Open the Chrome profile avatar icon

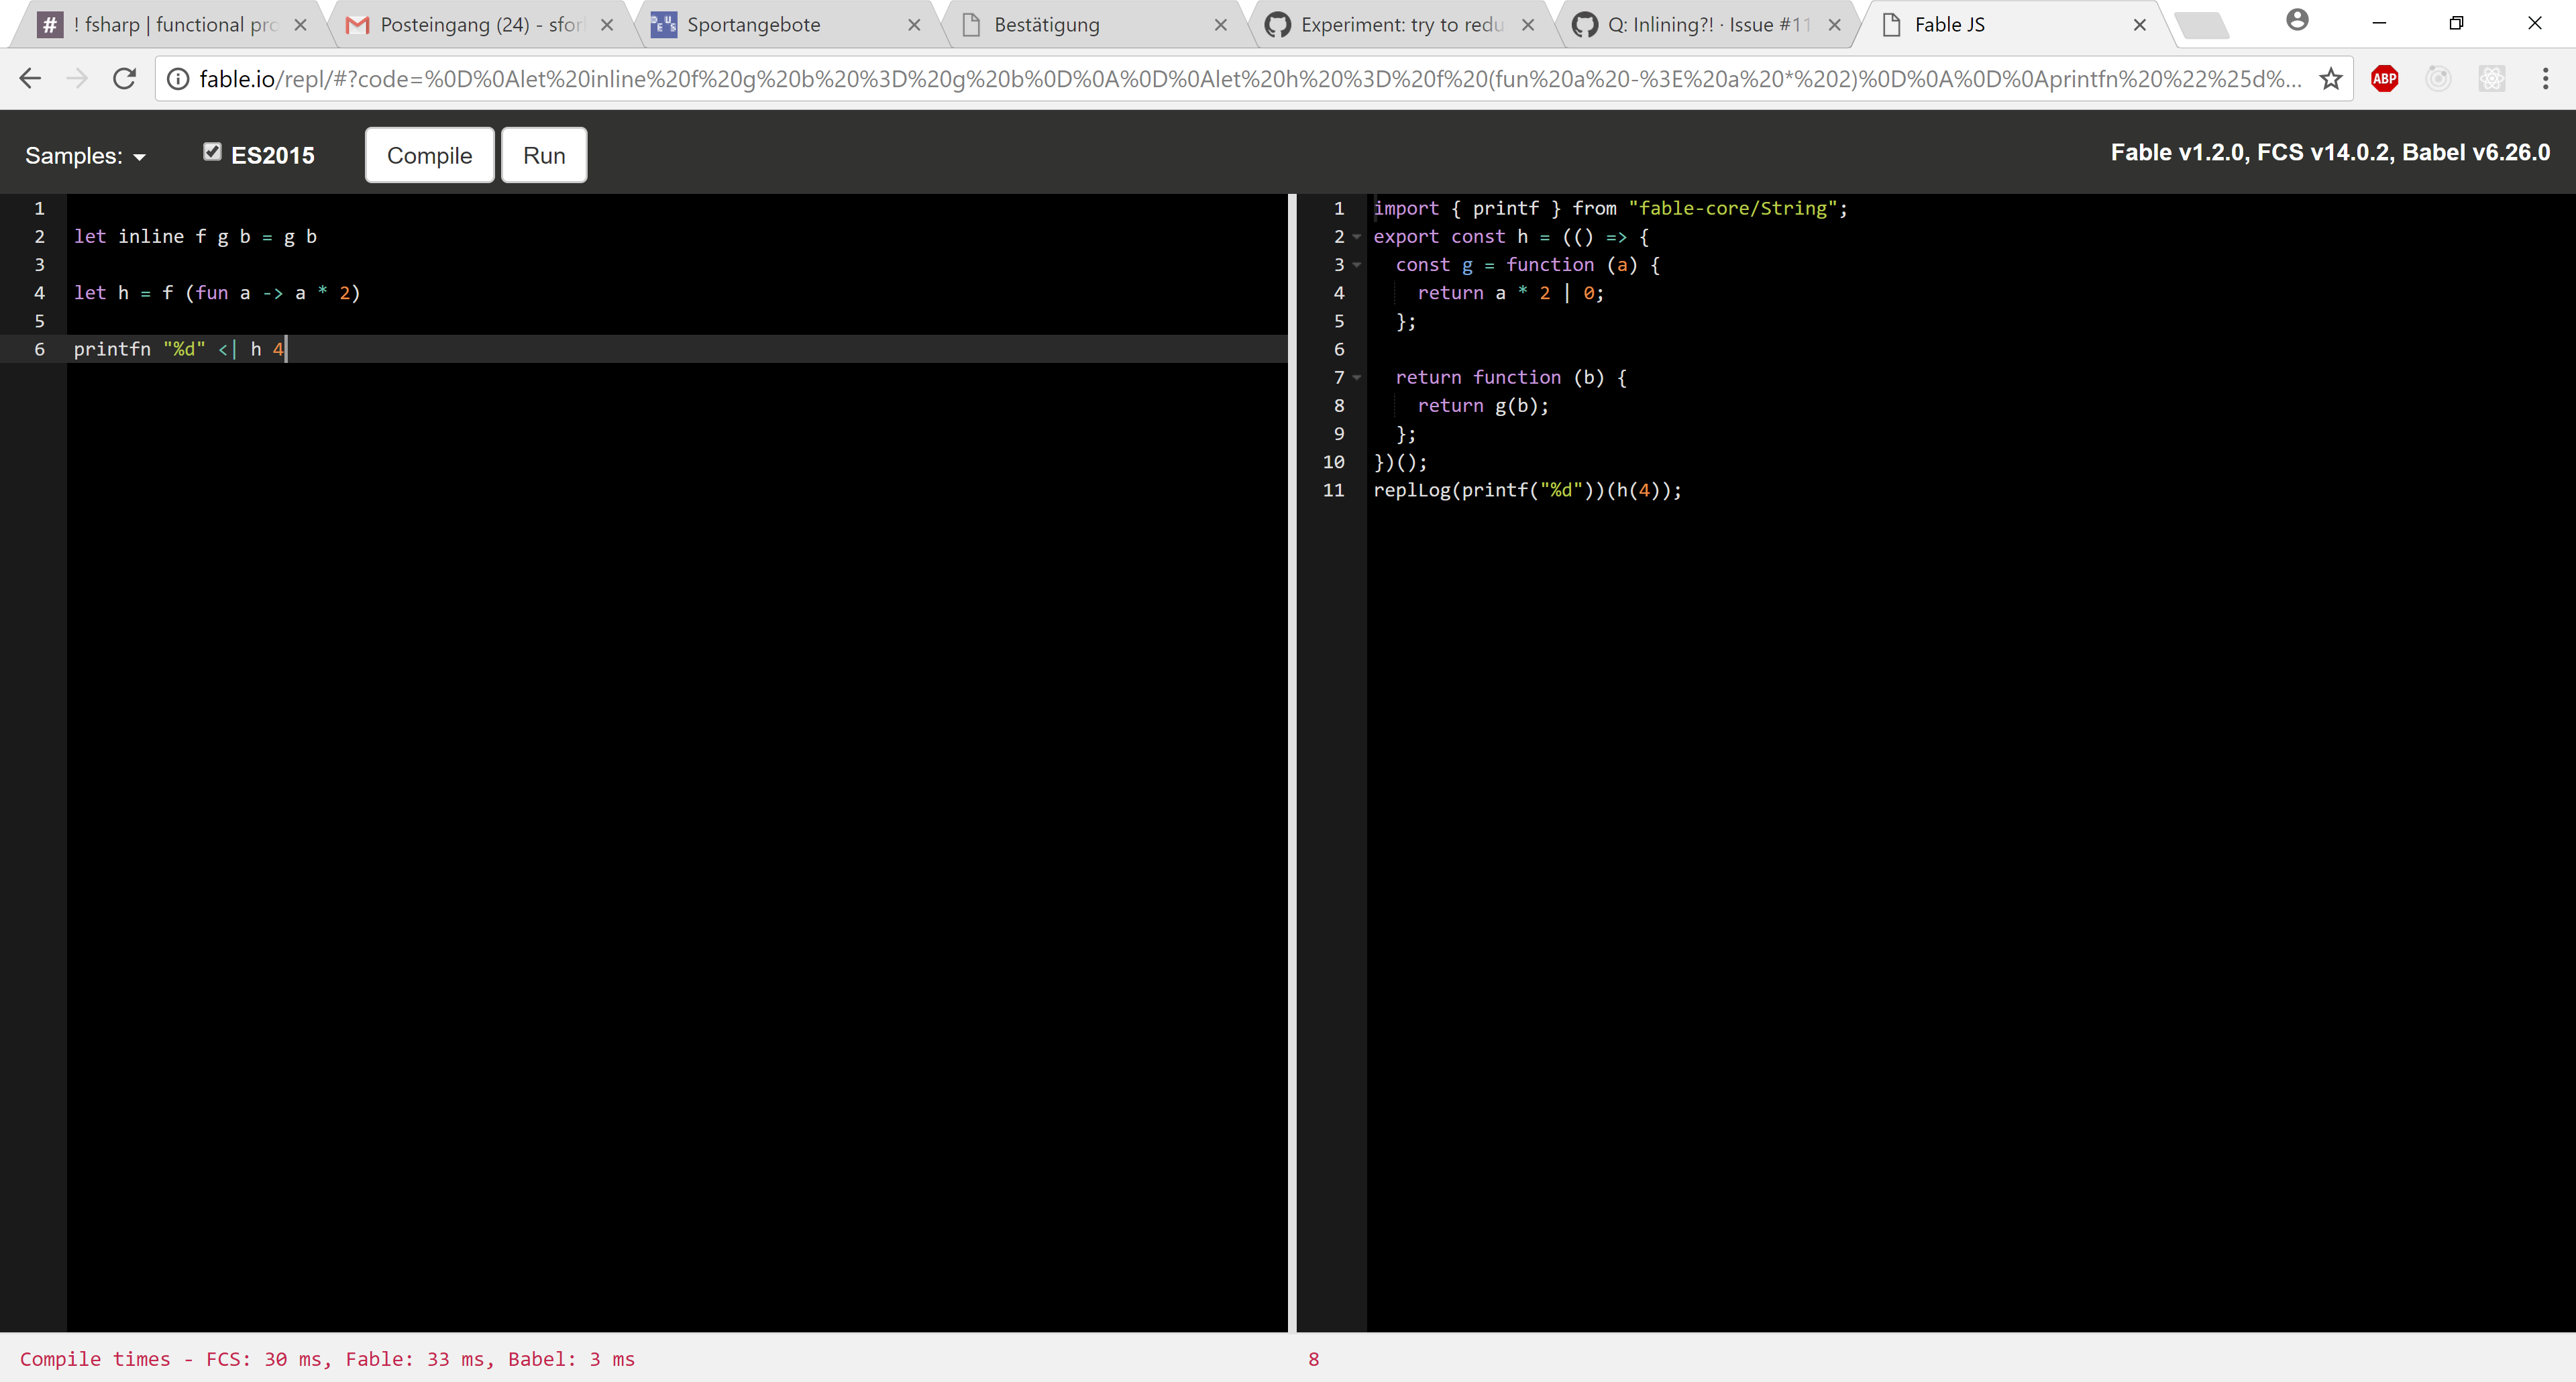point(2297,20)
